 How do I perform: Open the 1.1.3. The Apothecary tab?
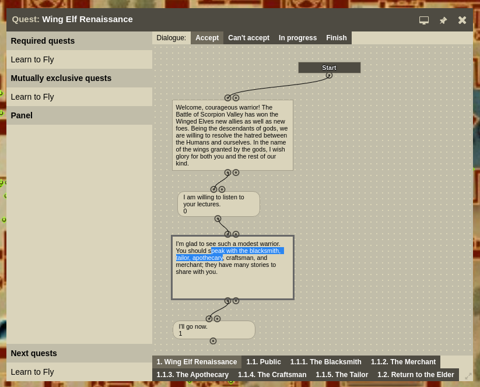click(x=192, y=375)
